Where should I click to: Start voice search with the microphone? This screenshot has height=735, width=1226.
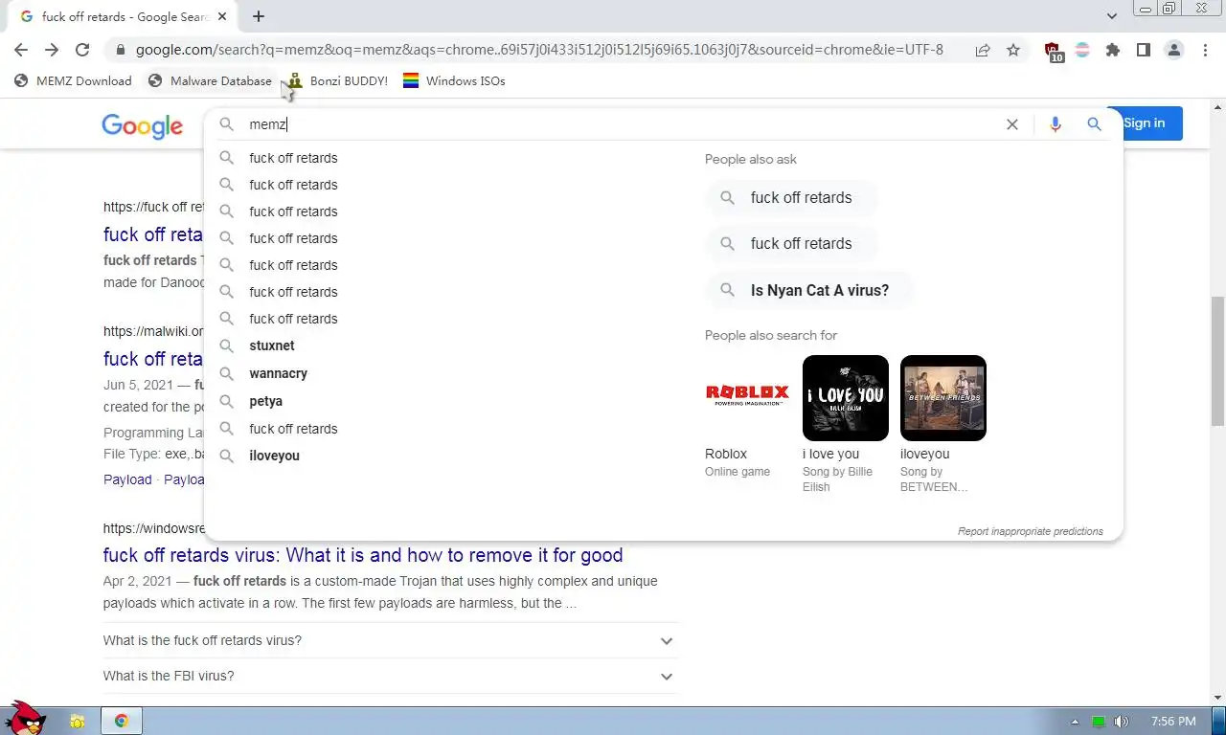click(1056, 124)
